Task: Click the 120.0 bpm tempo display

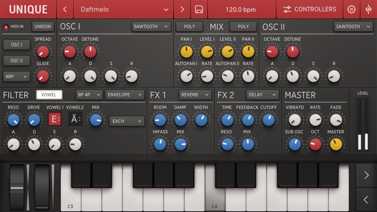Action: tap(242, 10)
